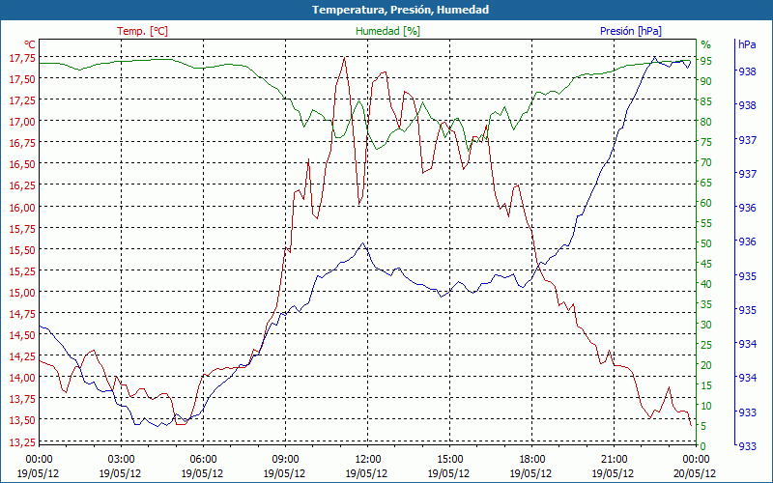This screenshot has height=483, width=773.
Task: Click temperature axis value '13,25'
Action: pos(22,441)
